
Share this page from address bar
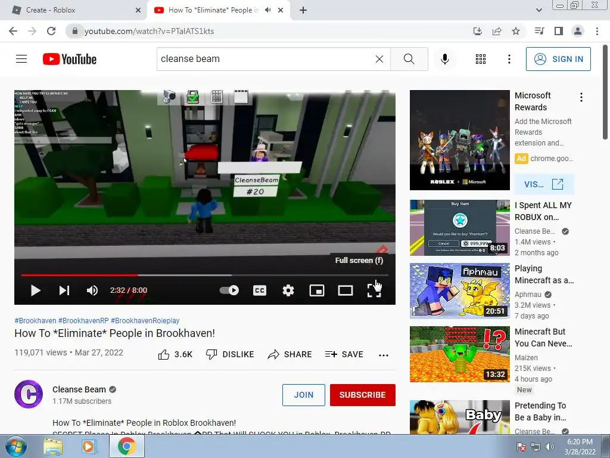(x=497, y=31)
